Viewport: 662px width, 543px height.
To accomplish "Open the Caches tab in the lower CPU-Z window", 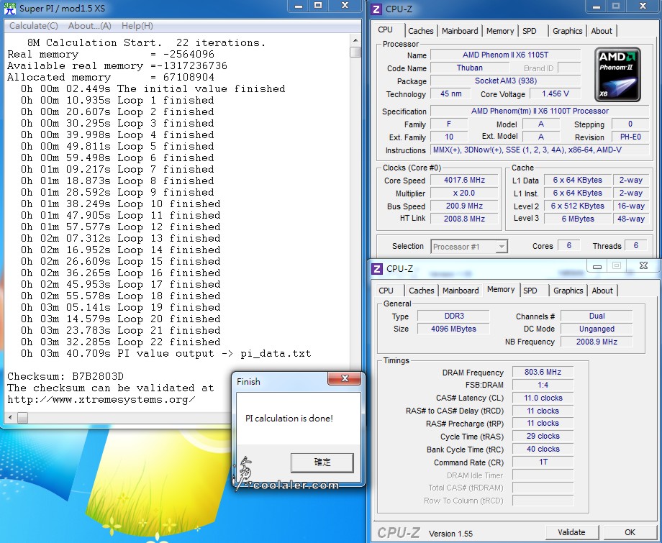I will click(422, 291).
